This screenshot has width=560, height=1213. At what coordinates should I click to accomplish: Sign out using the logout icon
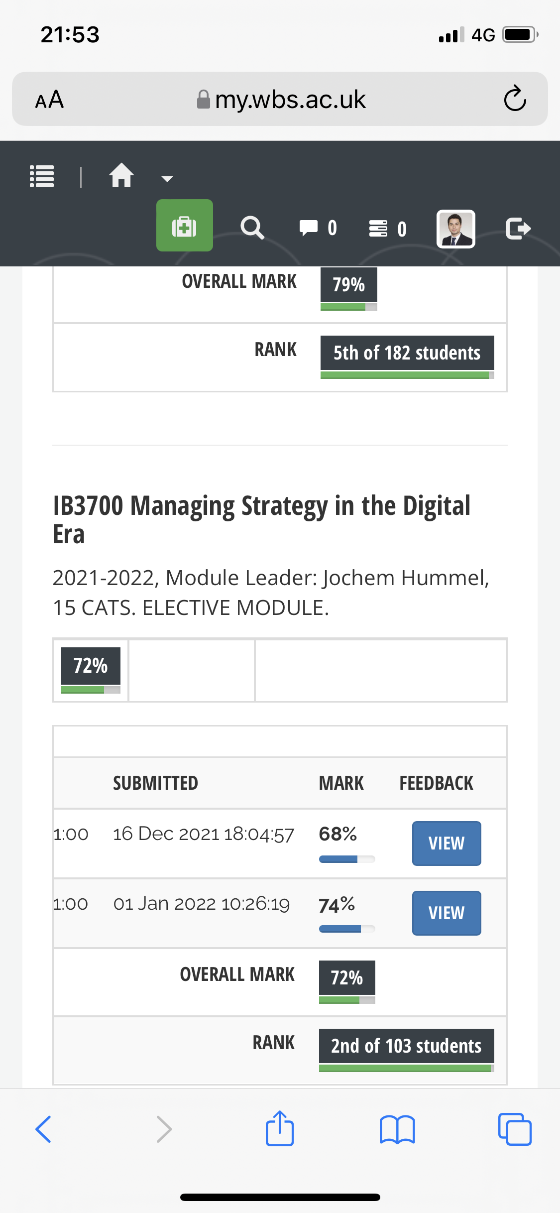[x=518, y=229]
